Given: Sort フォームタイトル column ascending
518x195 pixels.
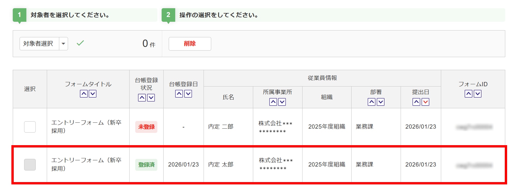Looking at the screenshot, I should (84, 94).
